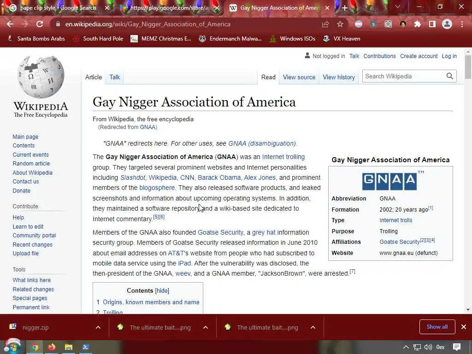
Task: Select the Read tab
Action: [268, 77]
